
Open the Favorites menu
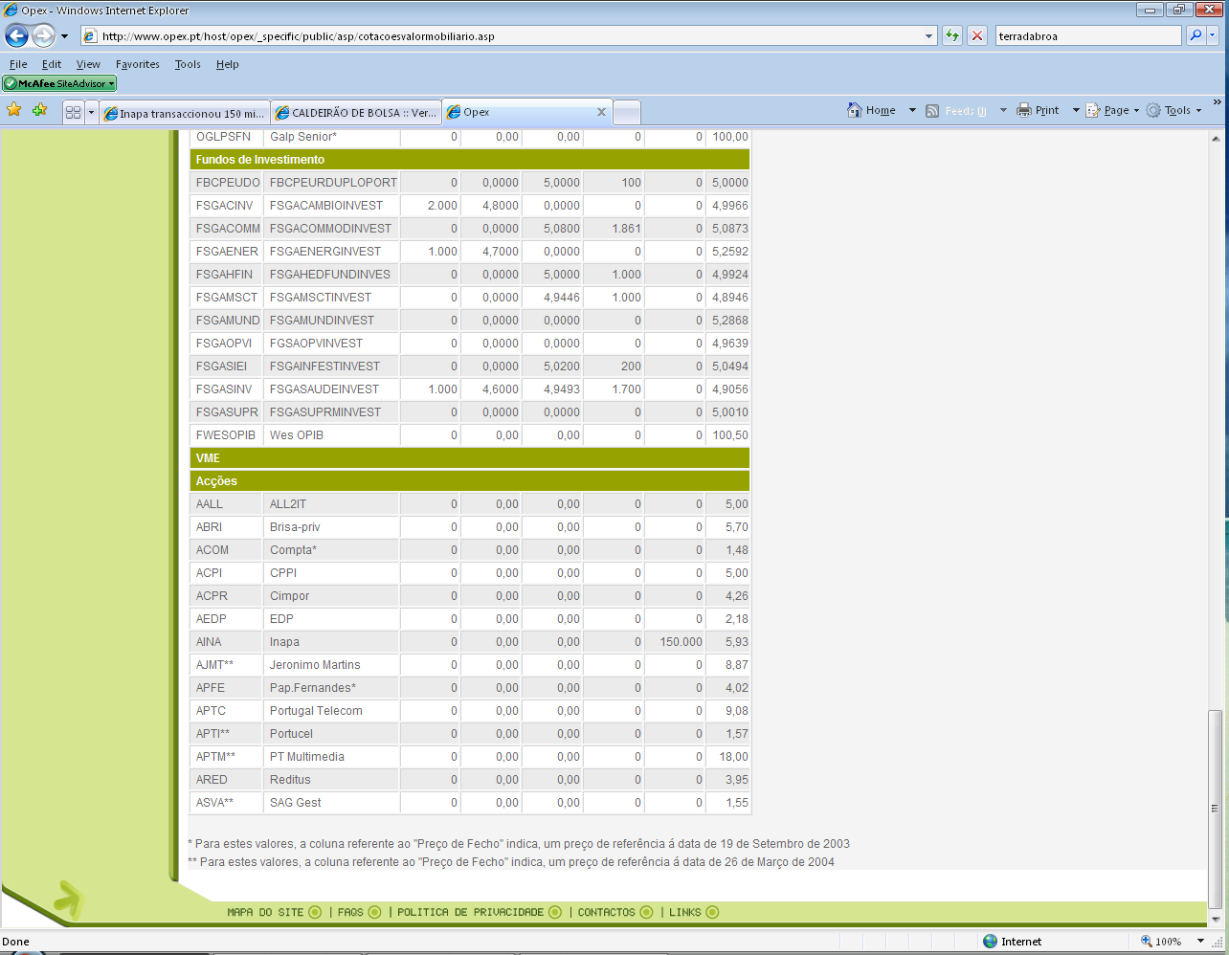(137, 64)
